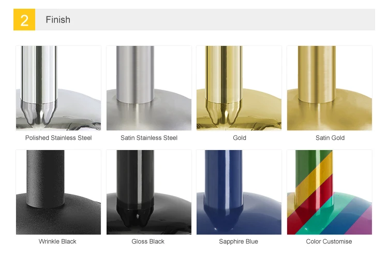This screenshot has width=388, height=265.
Task: Click the Wrinkle Black text label
Action: coord(57,242)
